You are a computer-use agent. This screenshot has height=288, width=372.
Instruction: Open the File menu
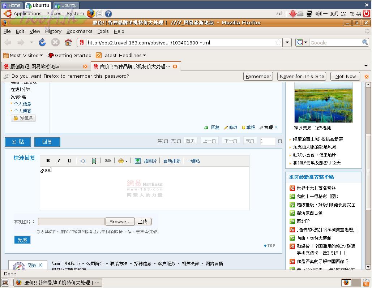(x=7, y=31)
